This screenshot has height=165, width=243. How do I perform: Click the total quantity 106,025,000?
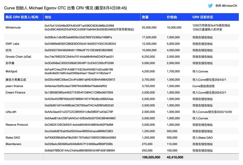(x=151, y=157)
